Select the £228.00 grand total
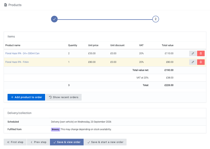210x149 pixels. [169, 85]
